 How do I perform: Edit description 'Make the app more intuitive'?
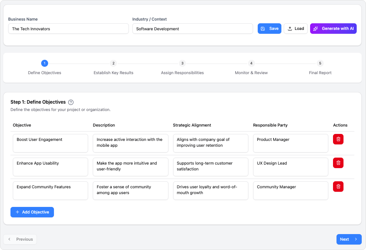coord(130,167)
